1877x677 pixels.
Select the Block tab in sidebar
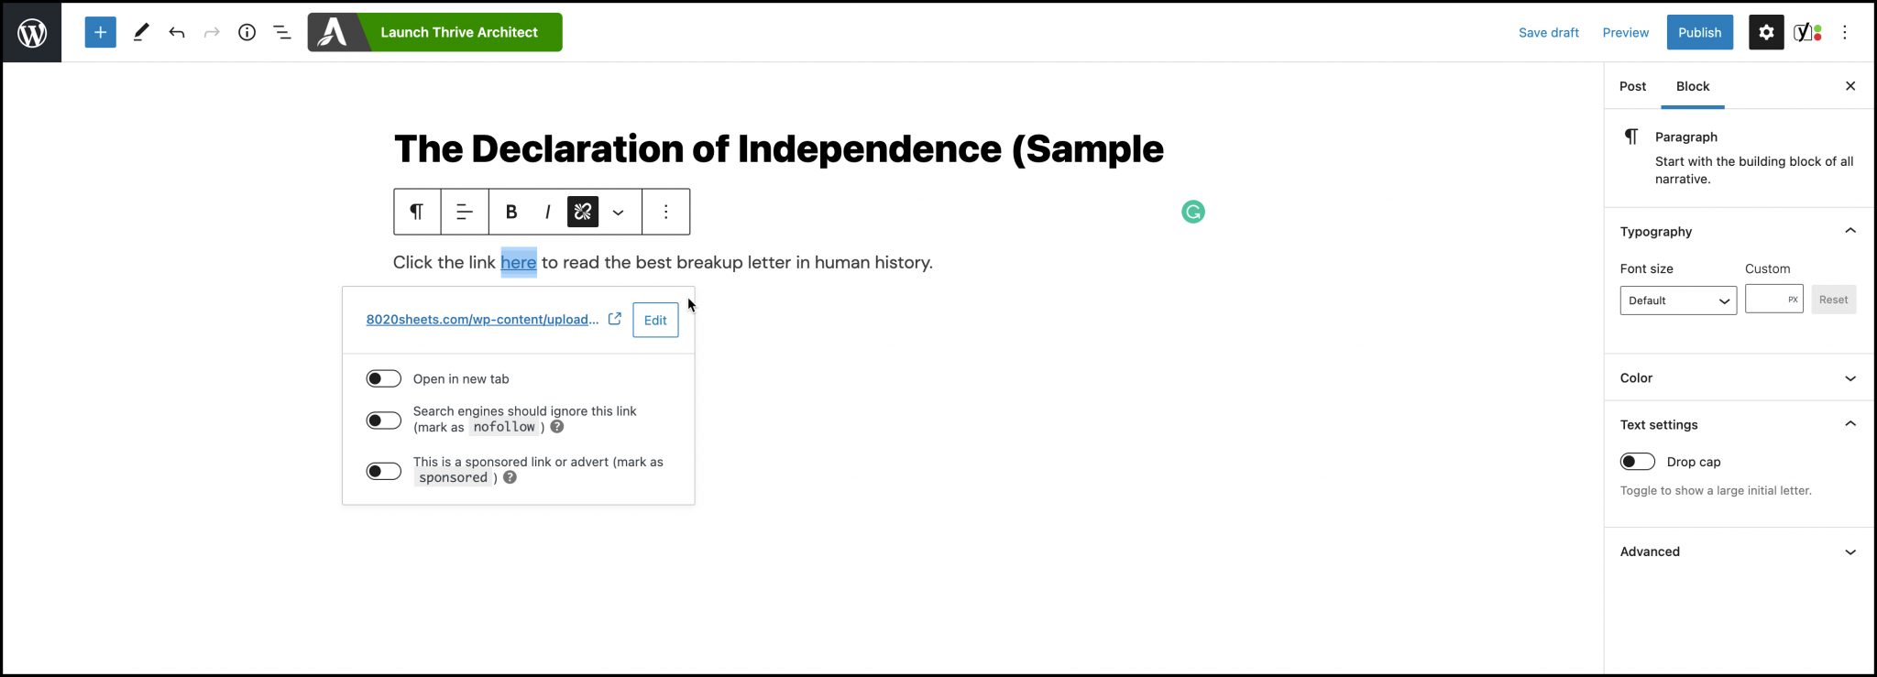(1692, 86)
